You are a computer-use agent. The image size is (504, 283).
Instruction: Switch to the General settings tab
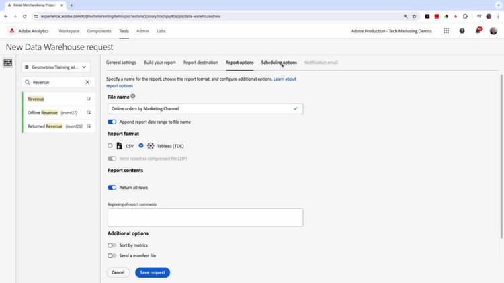[x=121, y=63]
